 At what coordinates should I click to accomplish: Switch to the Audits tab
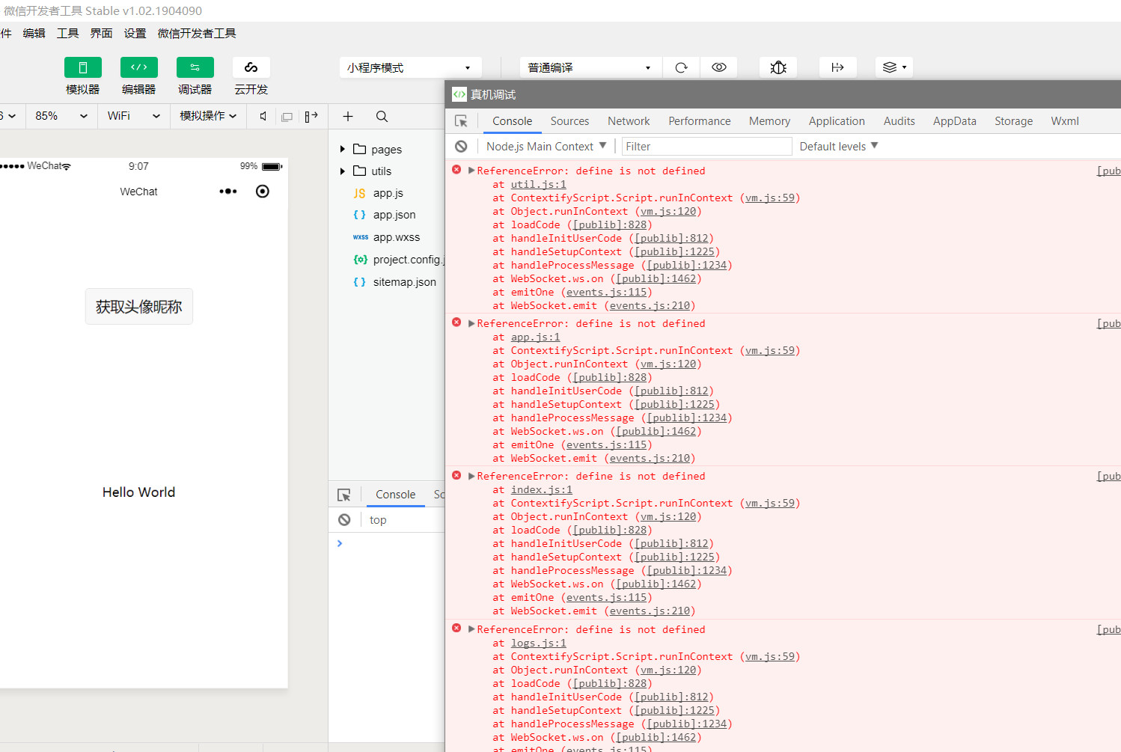click(x=899, y=121)
